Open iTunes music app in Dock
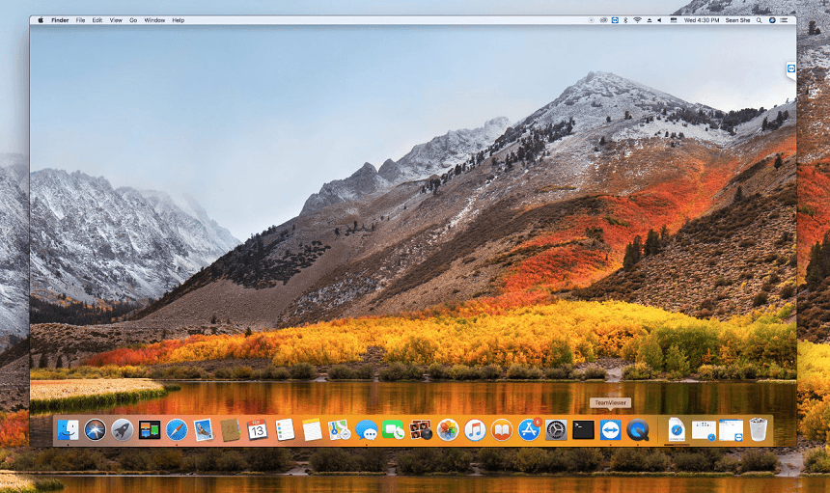The height and width of the screenshot is (493, 830). (475, 430)
